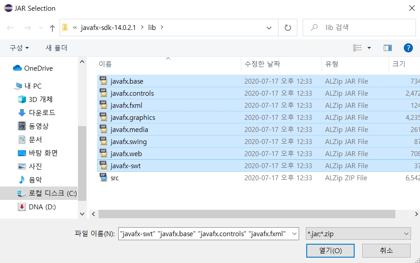The image size is (420, 263).
Task: Open 바탕 화면 in sidebar
Action: (x=43, y=153)
